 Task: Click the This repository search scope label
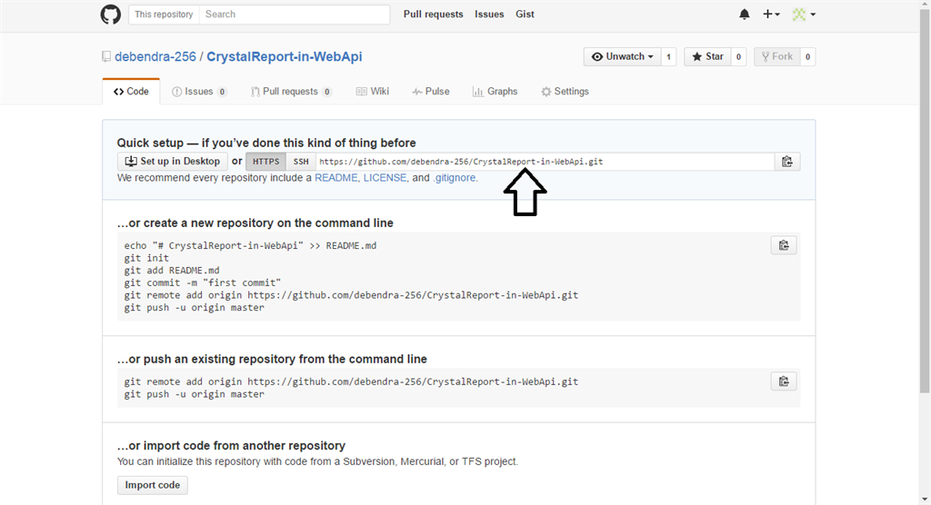click(x=164, y=15)
